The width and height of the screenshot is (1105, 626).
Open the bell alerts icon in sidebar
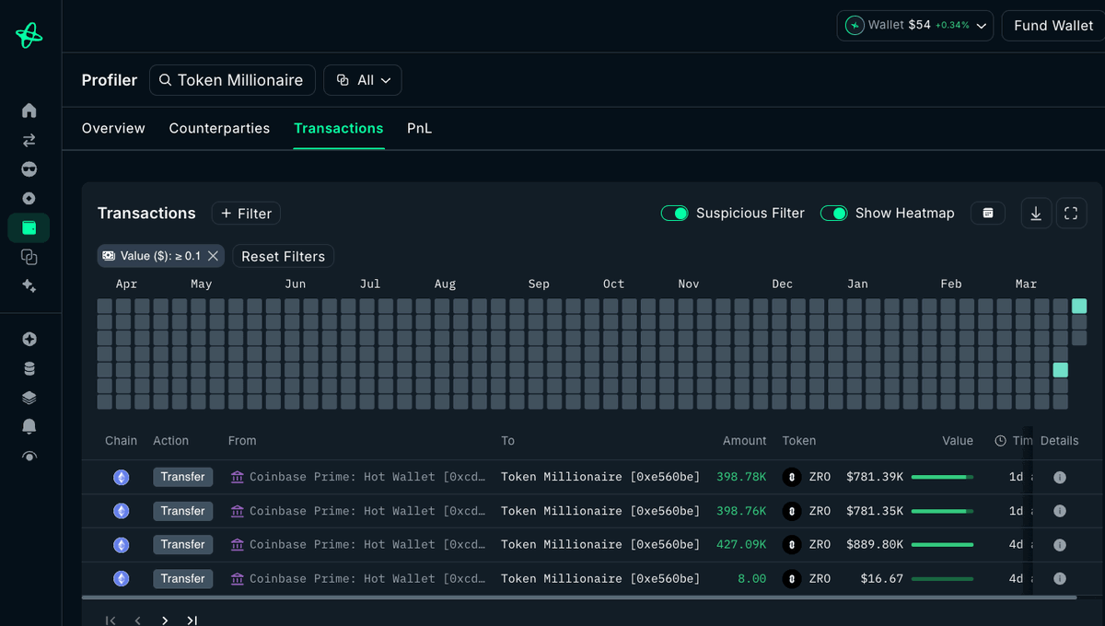pyautogui.click(x=29, y=426)
